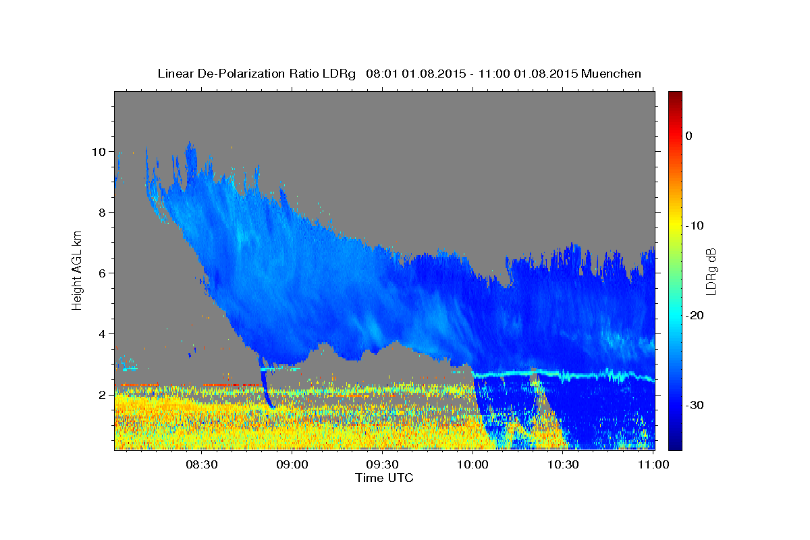Click the start time "08:01 01.08.2015" in title
Viewport: 810px width, 540px height.
click(415, 74)
